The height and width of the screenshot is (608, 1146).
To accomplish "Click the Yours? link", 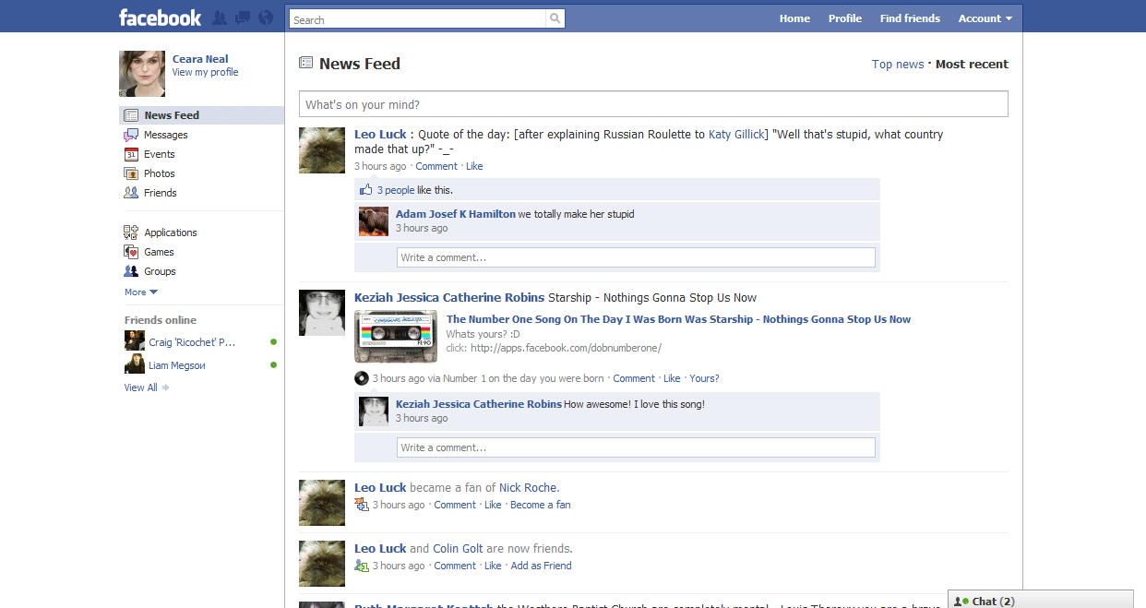I will [704, 378].
